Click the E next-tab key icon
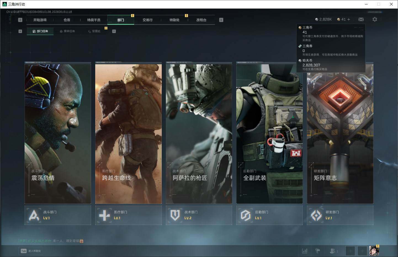 pos(221,20)
